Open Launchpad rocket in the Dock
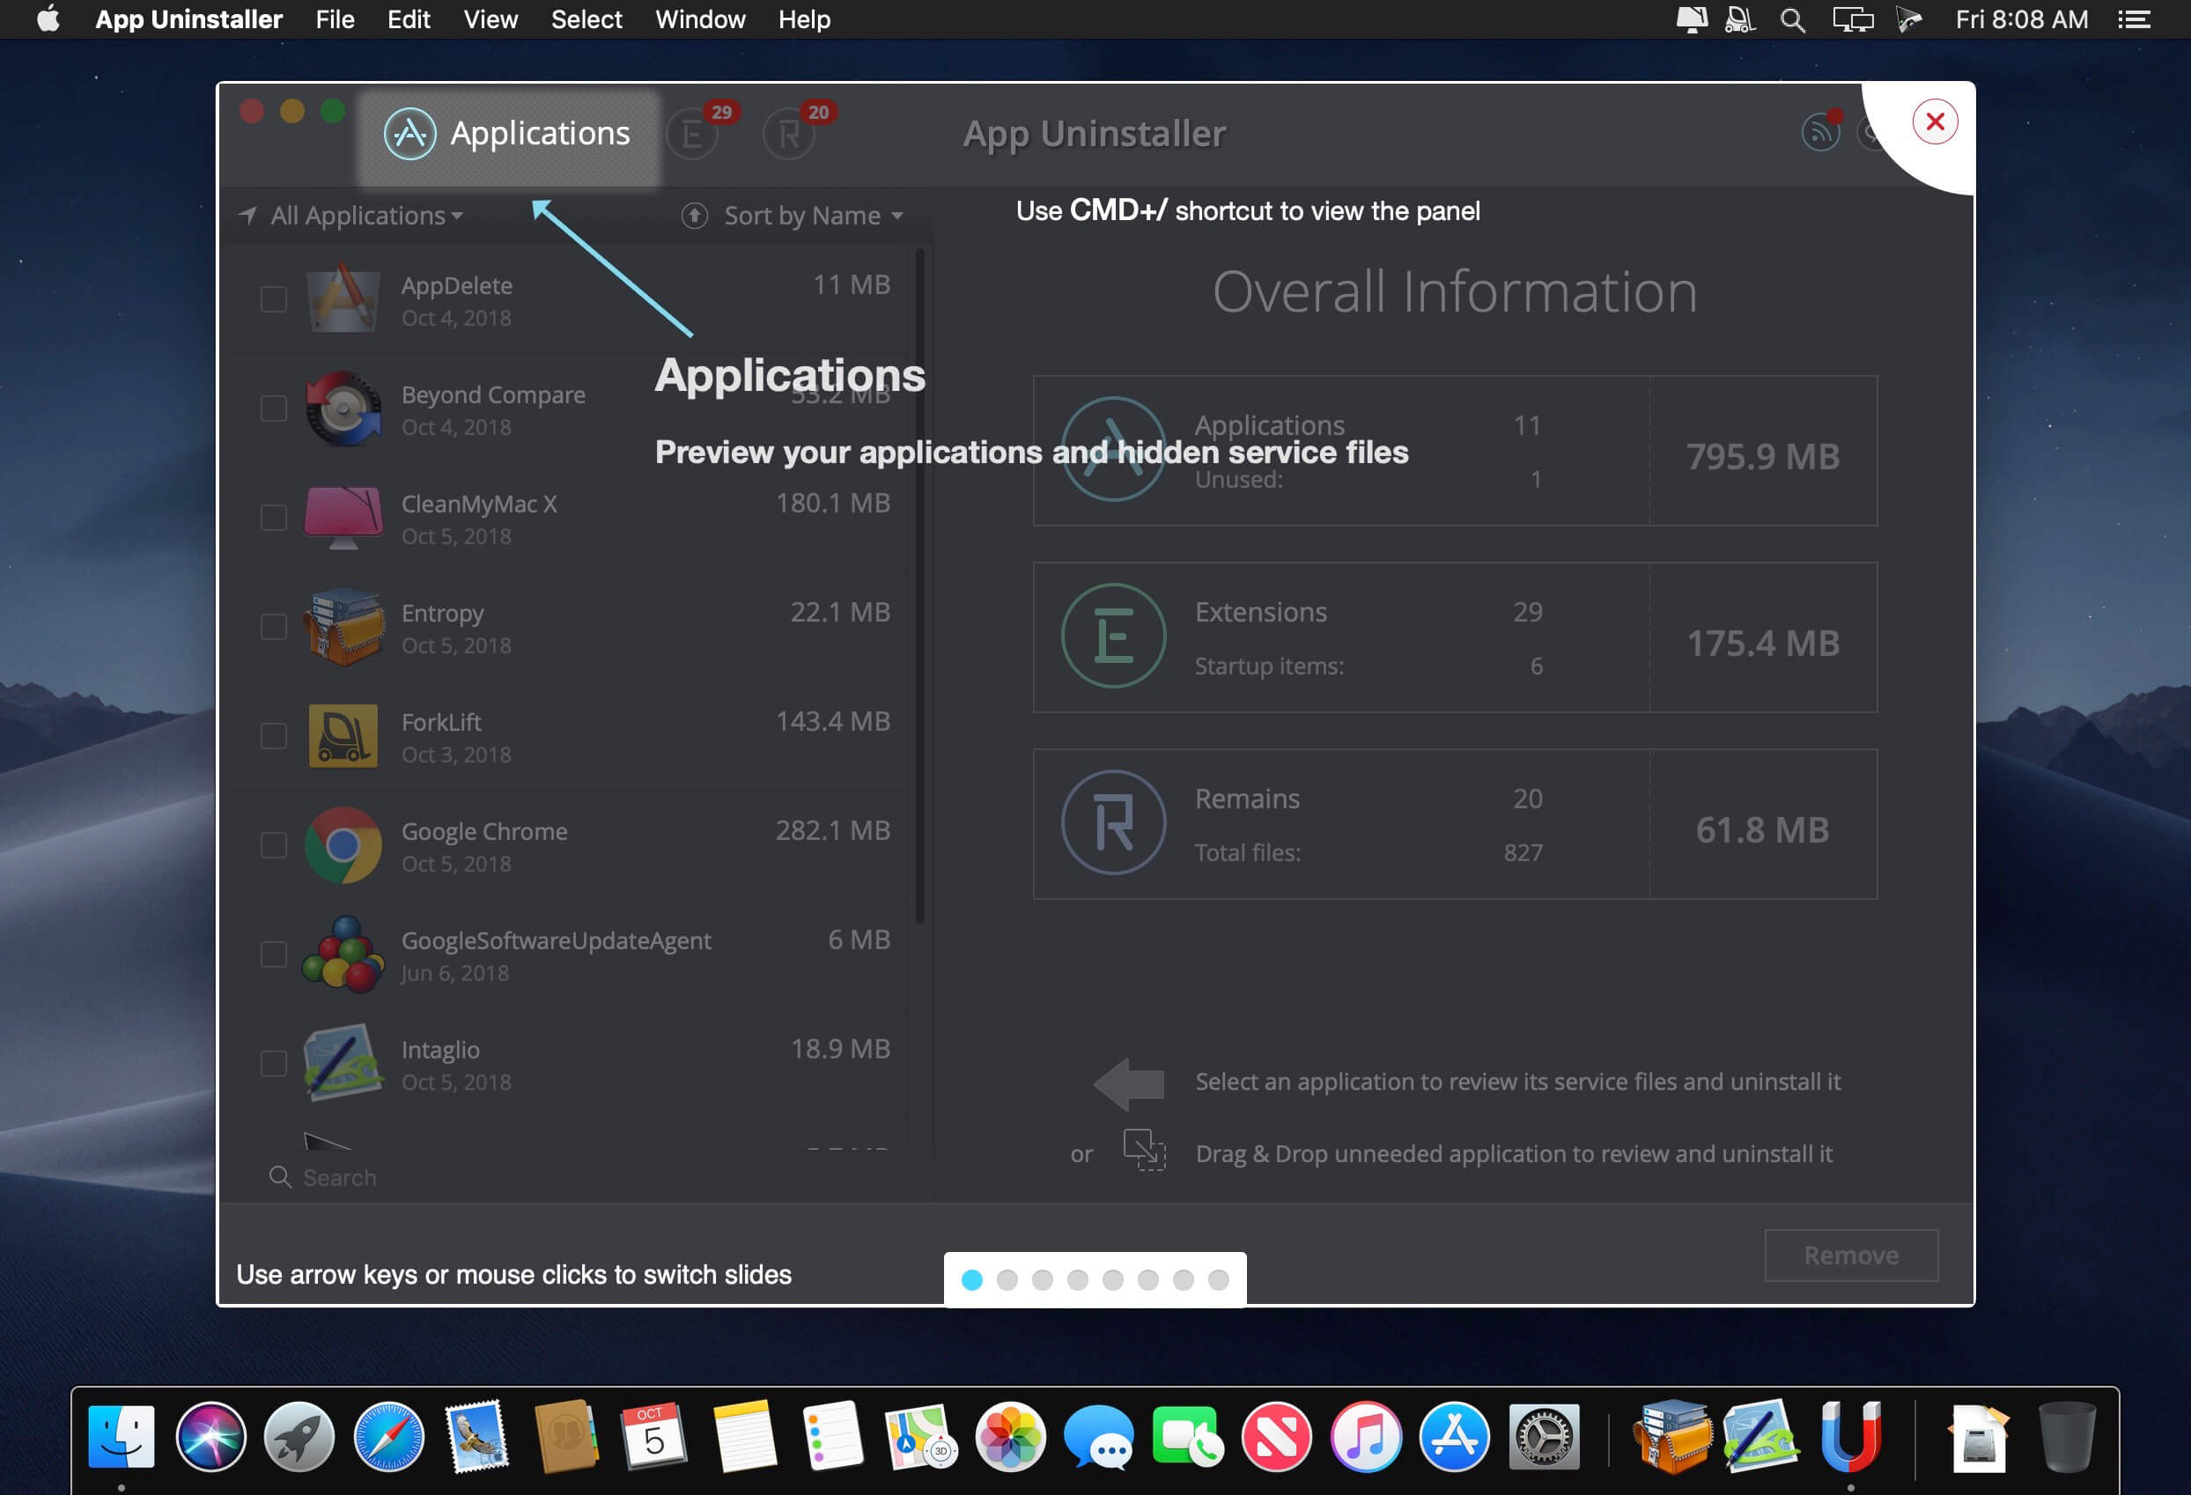The image size is (2191, 1495). [299, 1438]
